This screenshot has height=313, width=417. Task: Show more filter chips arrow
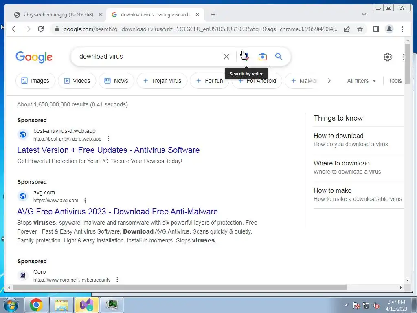point(329,81)
